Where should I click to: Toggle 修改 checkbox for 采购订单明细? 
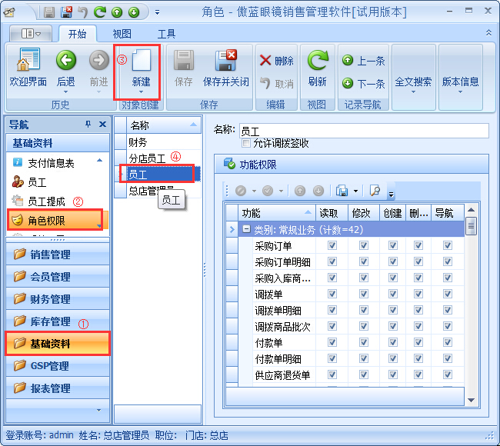point(364,261)
